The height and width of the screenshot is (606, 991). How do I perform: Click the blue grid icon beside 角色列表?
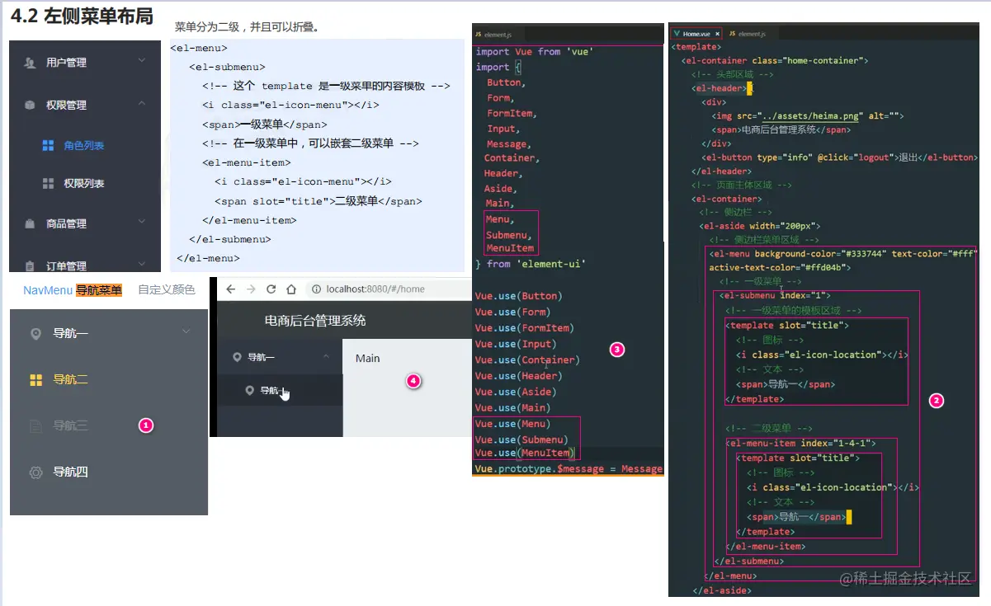pos(48,145)
